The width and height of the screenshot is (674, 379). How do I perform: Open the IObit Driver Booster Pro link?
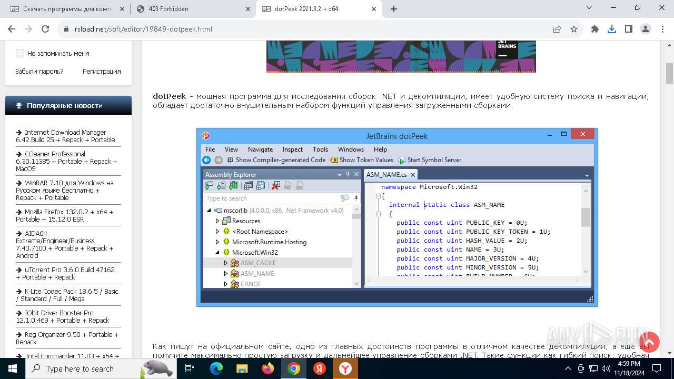63,317
